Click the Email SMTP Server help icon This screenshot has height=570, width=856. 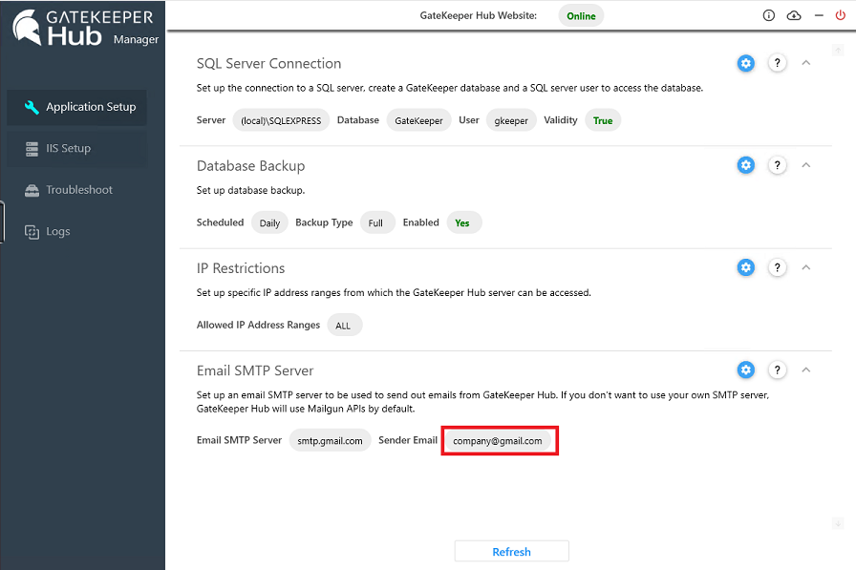point(777,369)
